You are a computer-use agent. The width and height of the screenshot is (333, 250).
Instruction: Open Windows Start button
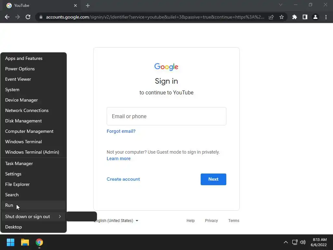pyautogui.click(x=10, y=242)
